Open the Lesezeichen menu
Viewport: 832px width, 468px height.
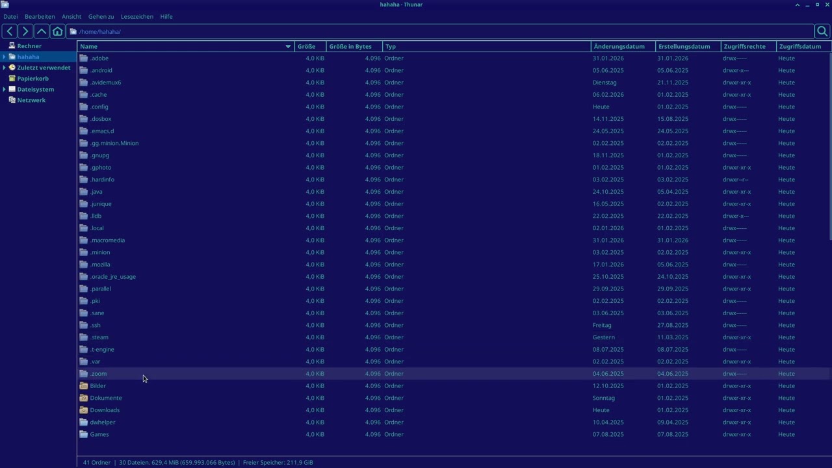137,16
